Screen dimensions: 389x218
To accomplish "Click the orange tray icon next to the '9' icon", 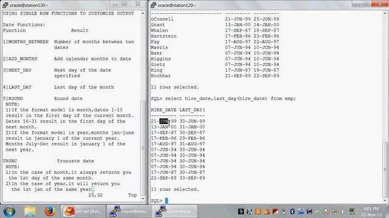I will [258, 211].
